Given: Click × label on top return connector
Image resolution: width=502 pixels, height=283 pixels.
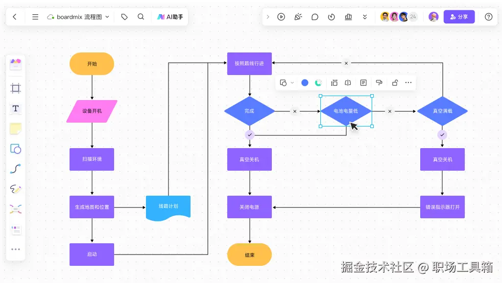Looking at the screenshot, I should tap(346, 63).
